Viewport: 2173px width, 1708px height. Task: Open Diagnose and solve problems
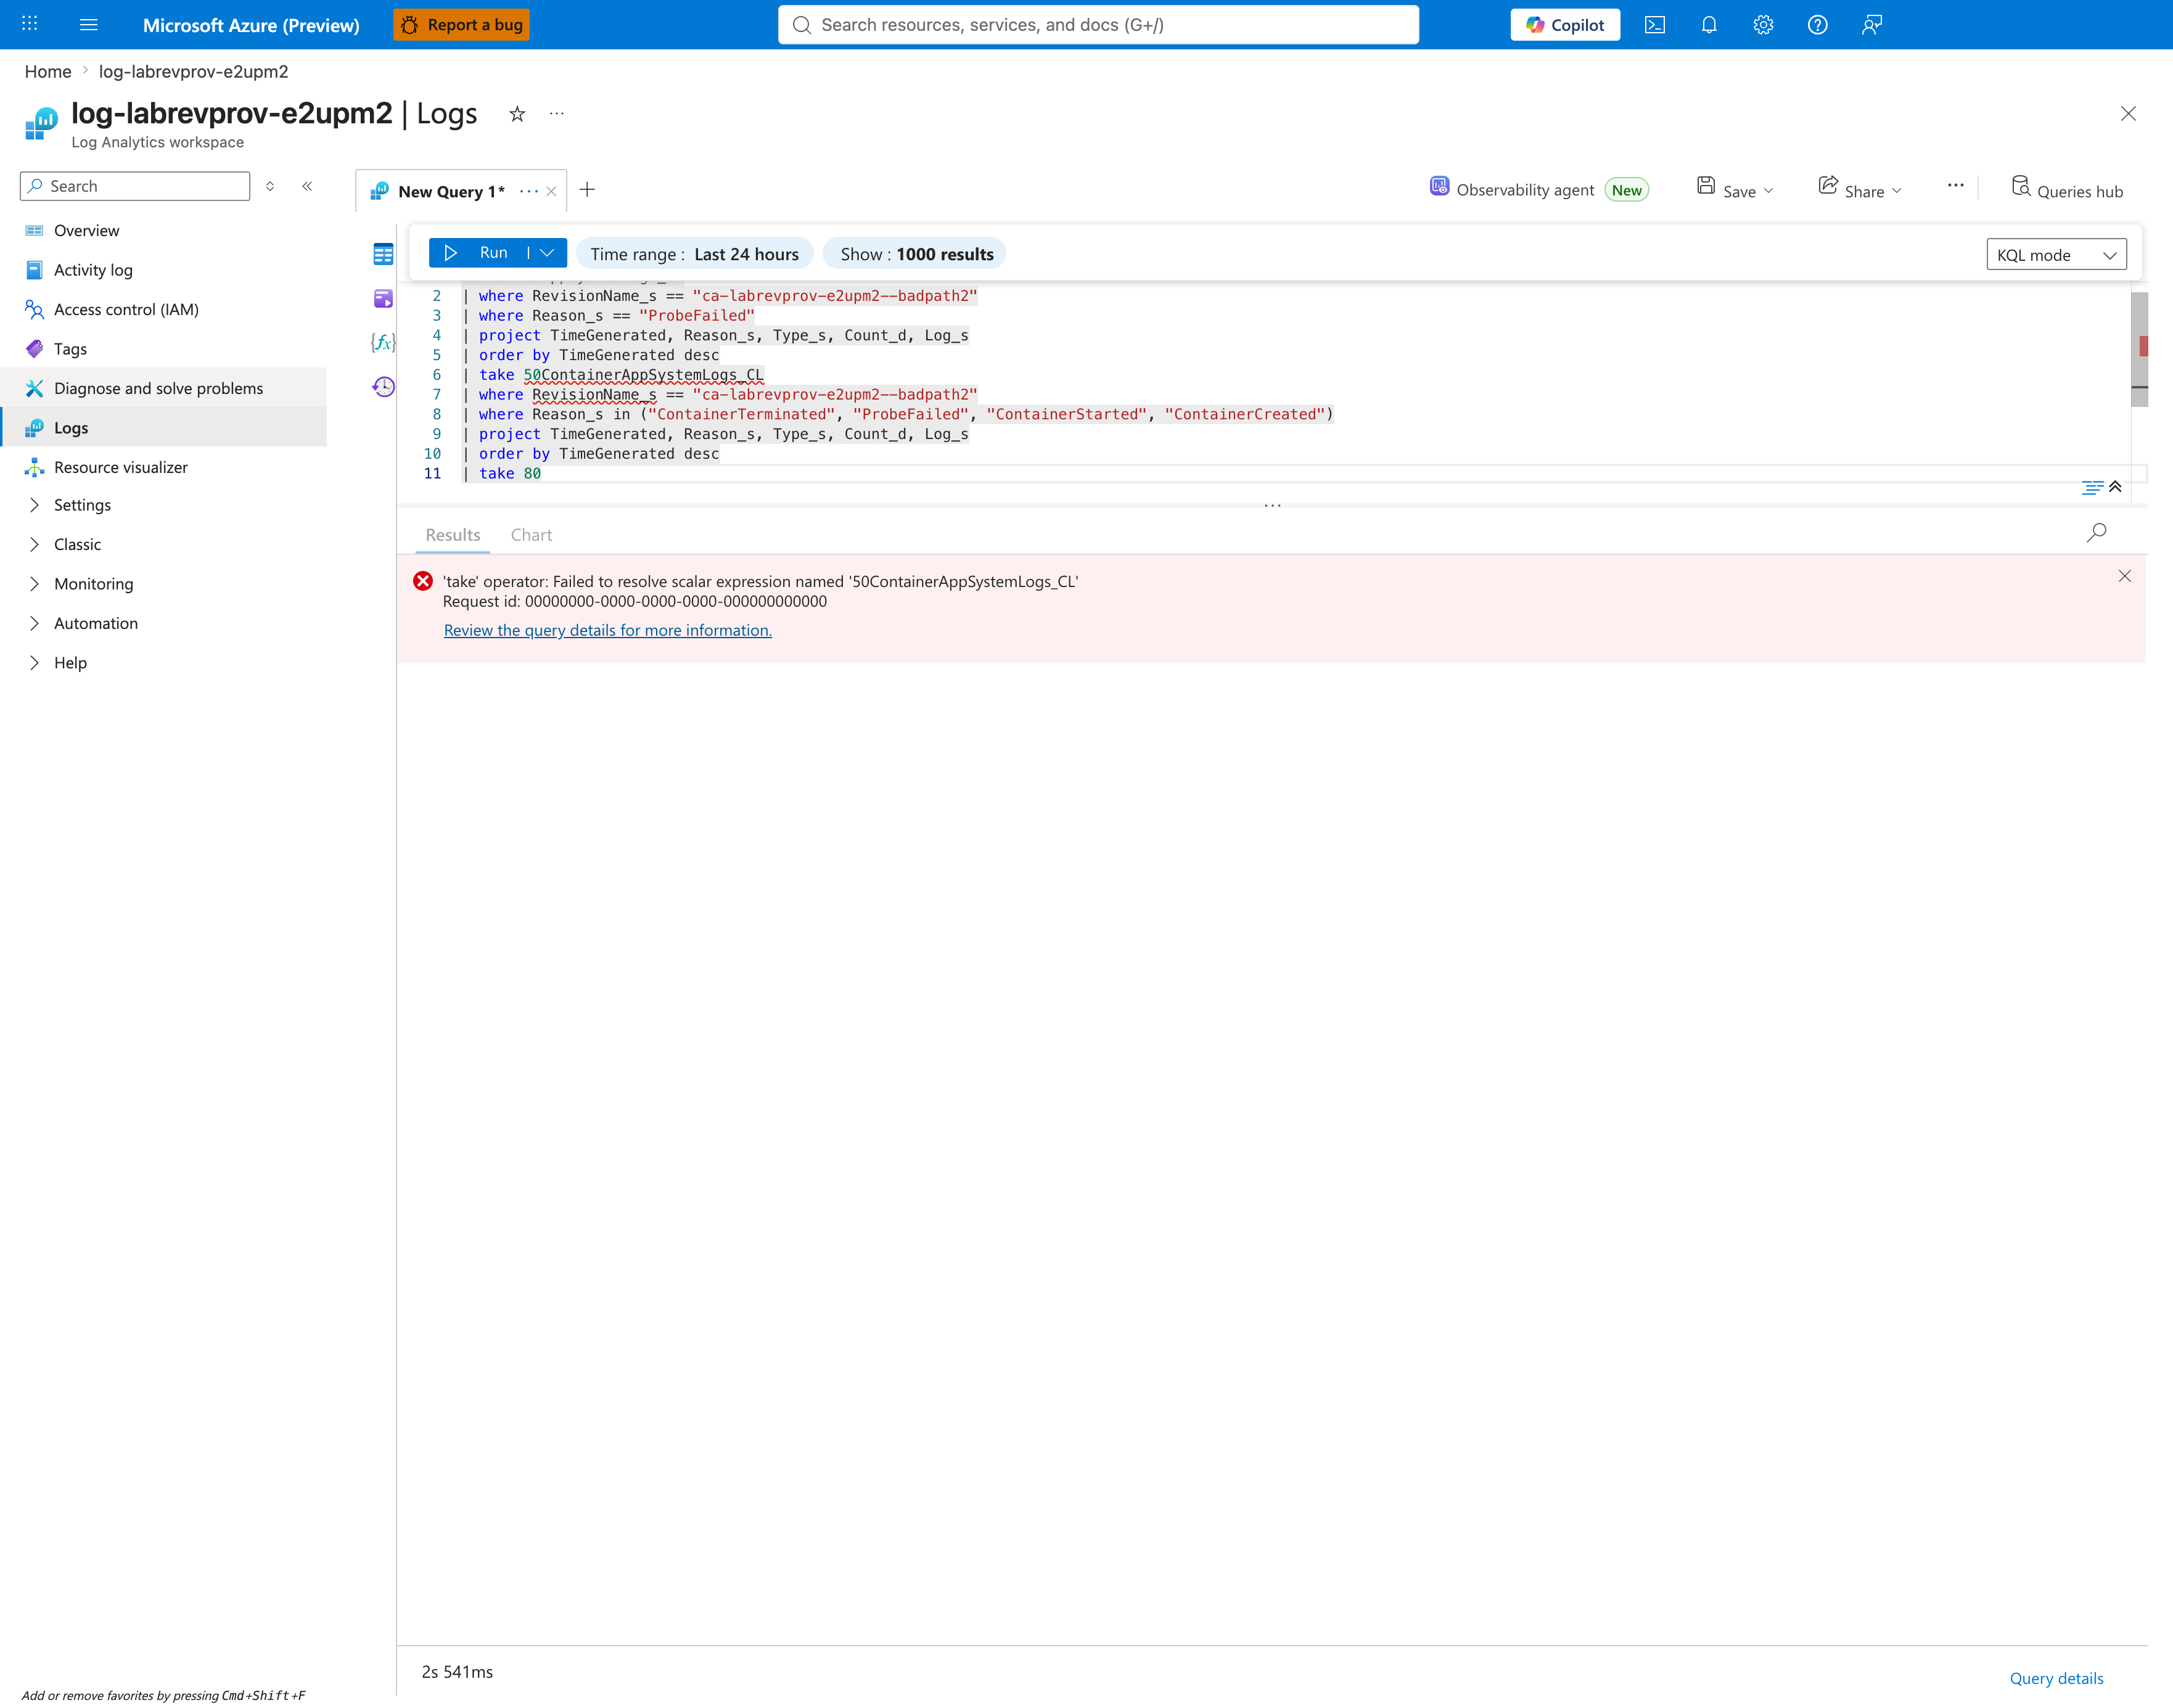pos(164,388)
